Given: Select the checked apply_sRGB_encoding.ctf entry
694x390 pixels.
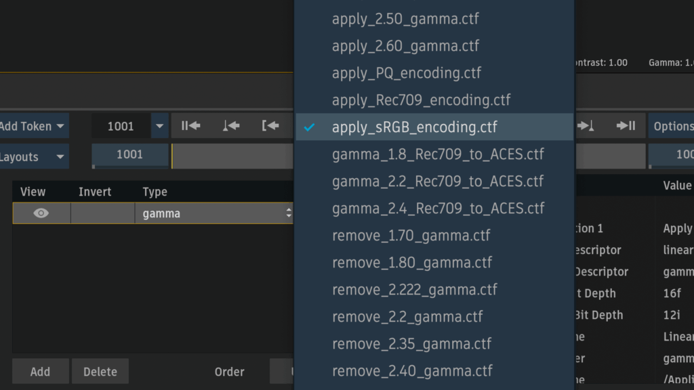Looking at the screenshot, I should click(x=414, y=127).
